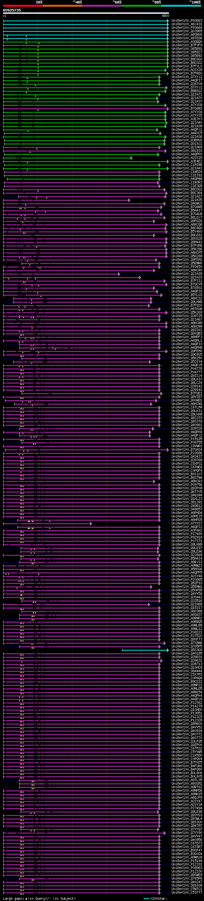Image resolution: width=204 pixels, height=901 pixels.
Task: Click the 480 end position marker
Action: point(165,16)
